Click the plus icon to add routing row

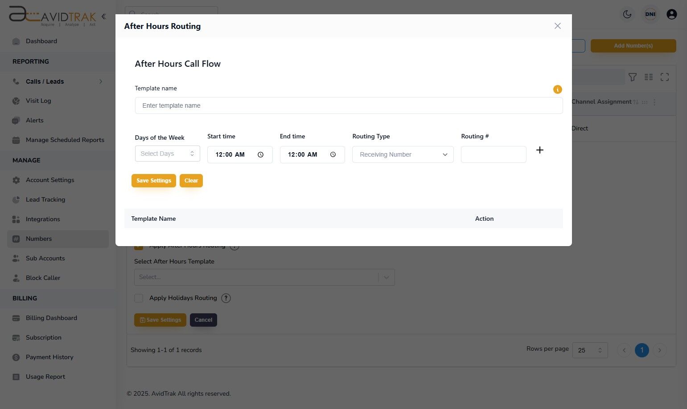pyautogui.click(x=539, y=150)
